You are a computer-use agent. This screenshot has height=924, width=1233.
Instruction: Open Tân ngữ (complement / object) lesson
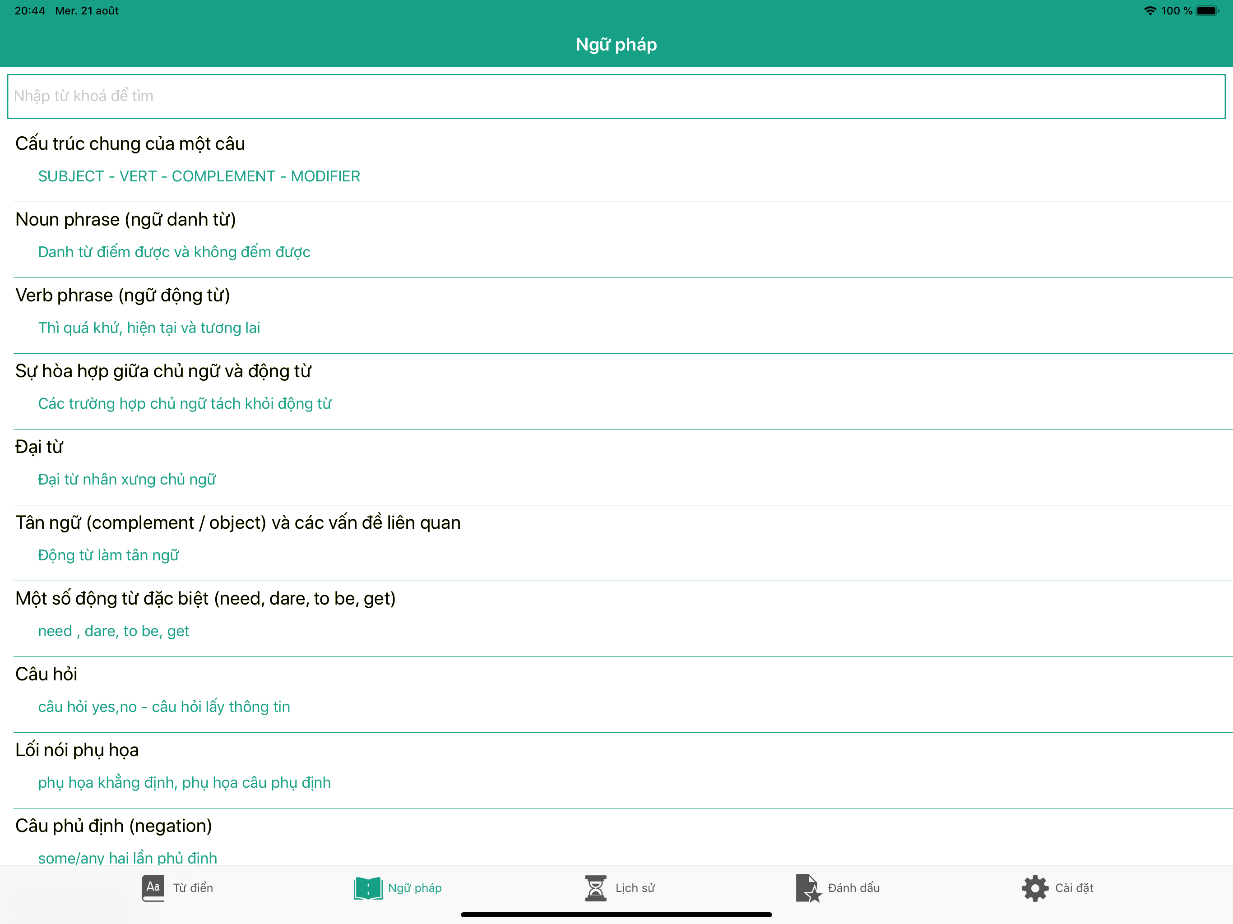(x=238, y=523)
